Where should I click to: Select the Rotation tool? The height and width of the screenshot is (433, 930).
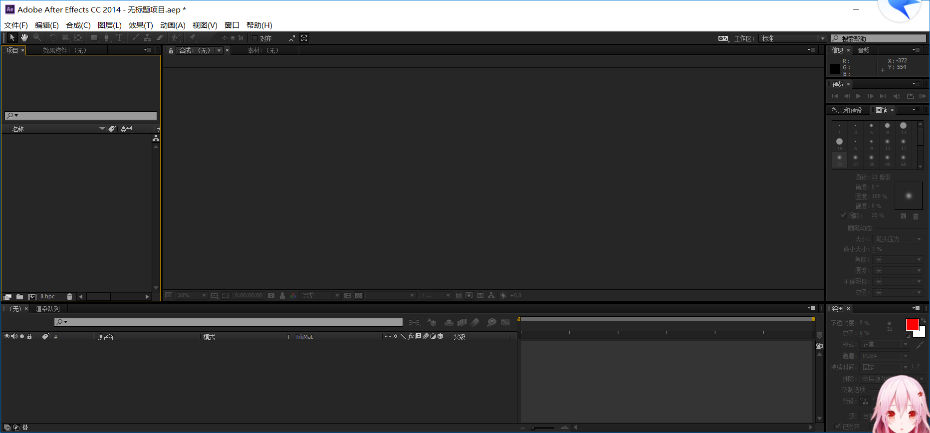(x=53, y=38)
